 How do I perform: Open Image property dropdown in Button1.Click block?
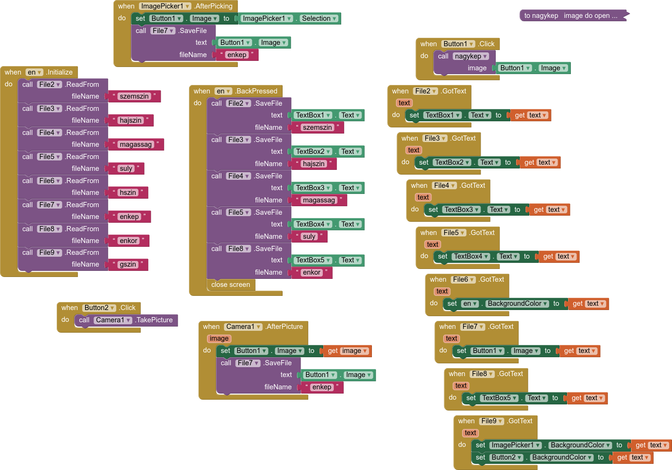click(x=553, y=68)
